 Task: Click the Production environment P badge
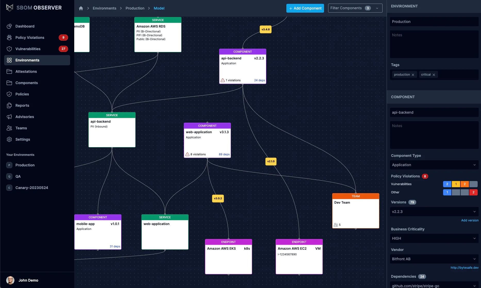tap(9, 165)
